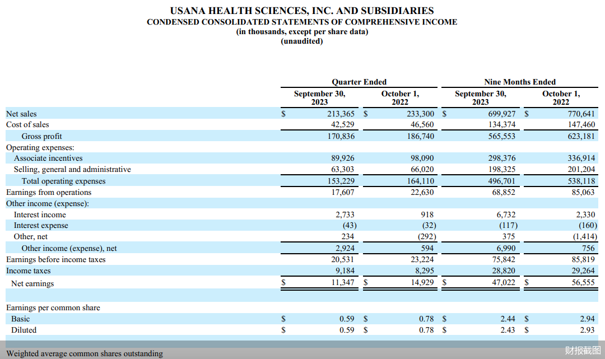Select the 2,733 interest income value

pyautogui.click(x=345, y=215)
